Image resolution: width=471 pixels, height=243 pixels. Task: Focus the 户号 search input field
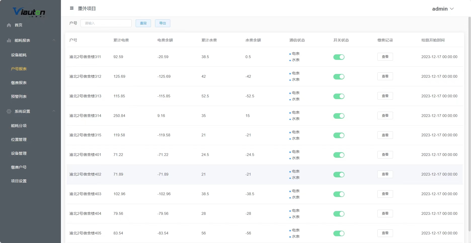pyautogui.click(x=106, y=23)
